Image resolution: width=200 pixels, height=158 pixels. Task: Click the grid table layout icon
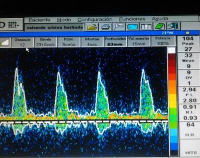(x=146, y=26)
